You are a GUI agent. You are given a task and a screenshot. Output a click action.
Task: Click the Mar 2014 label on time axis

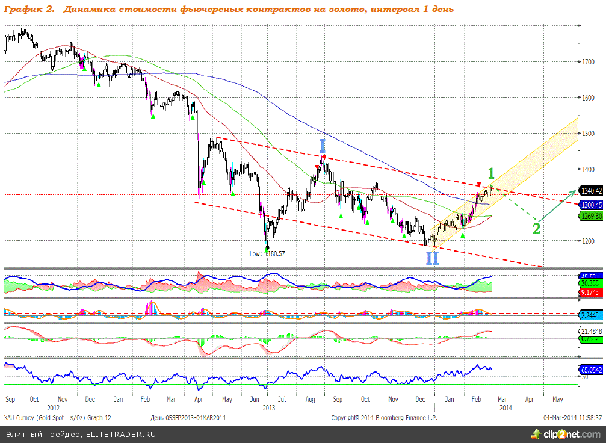click(x=502, y=399)
